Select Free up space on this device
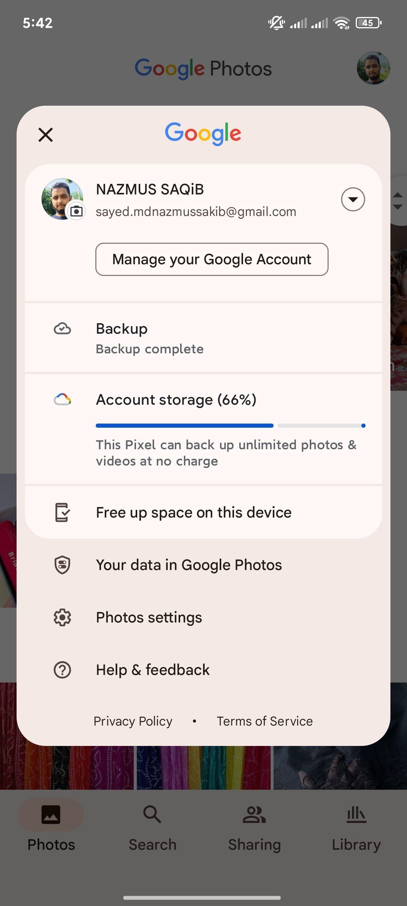Screen dimensions: 407x906 pyautogui.click(x=203, y=512)
